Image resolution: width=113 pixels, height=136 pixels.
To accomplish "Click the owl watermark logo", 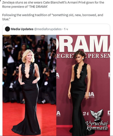I will [x=97, y=115].
